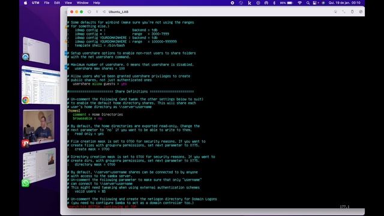
Task: Pause the Ubuntu_LAB virtual machine
Action: (x=97, y=12)
